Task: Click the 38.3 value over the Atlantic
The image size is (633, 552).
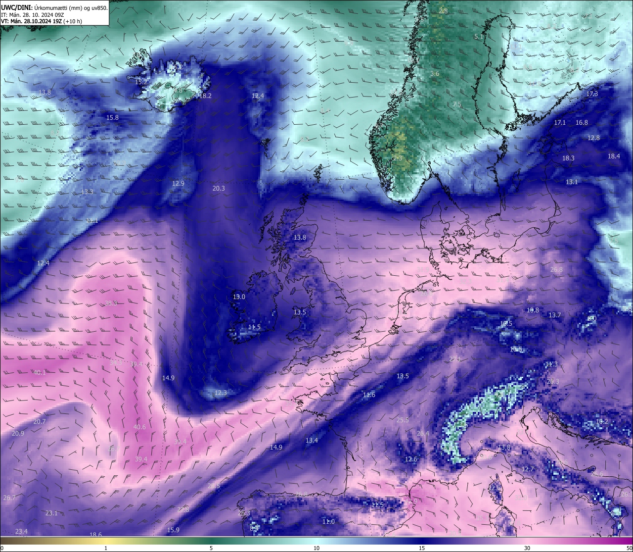Action: [111, 303]
